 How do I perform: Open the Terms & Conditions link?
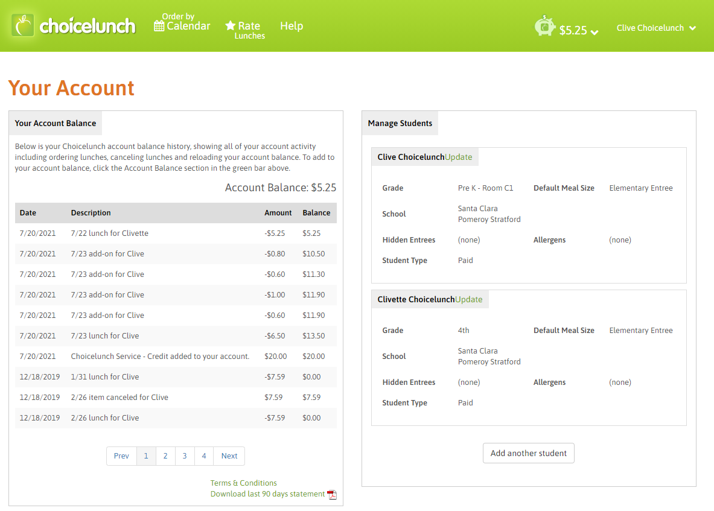pos(243,483)
